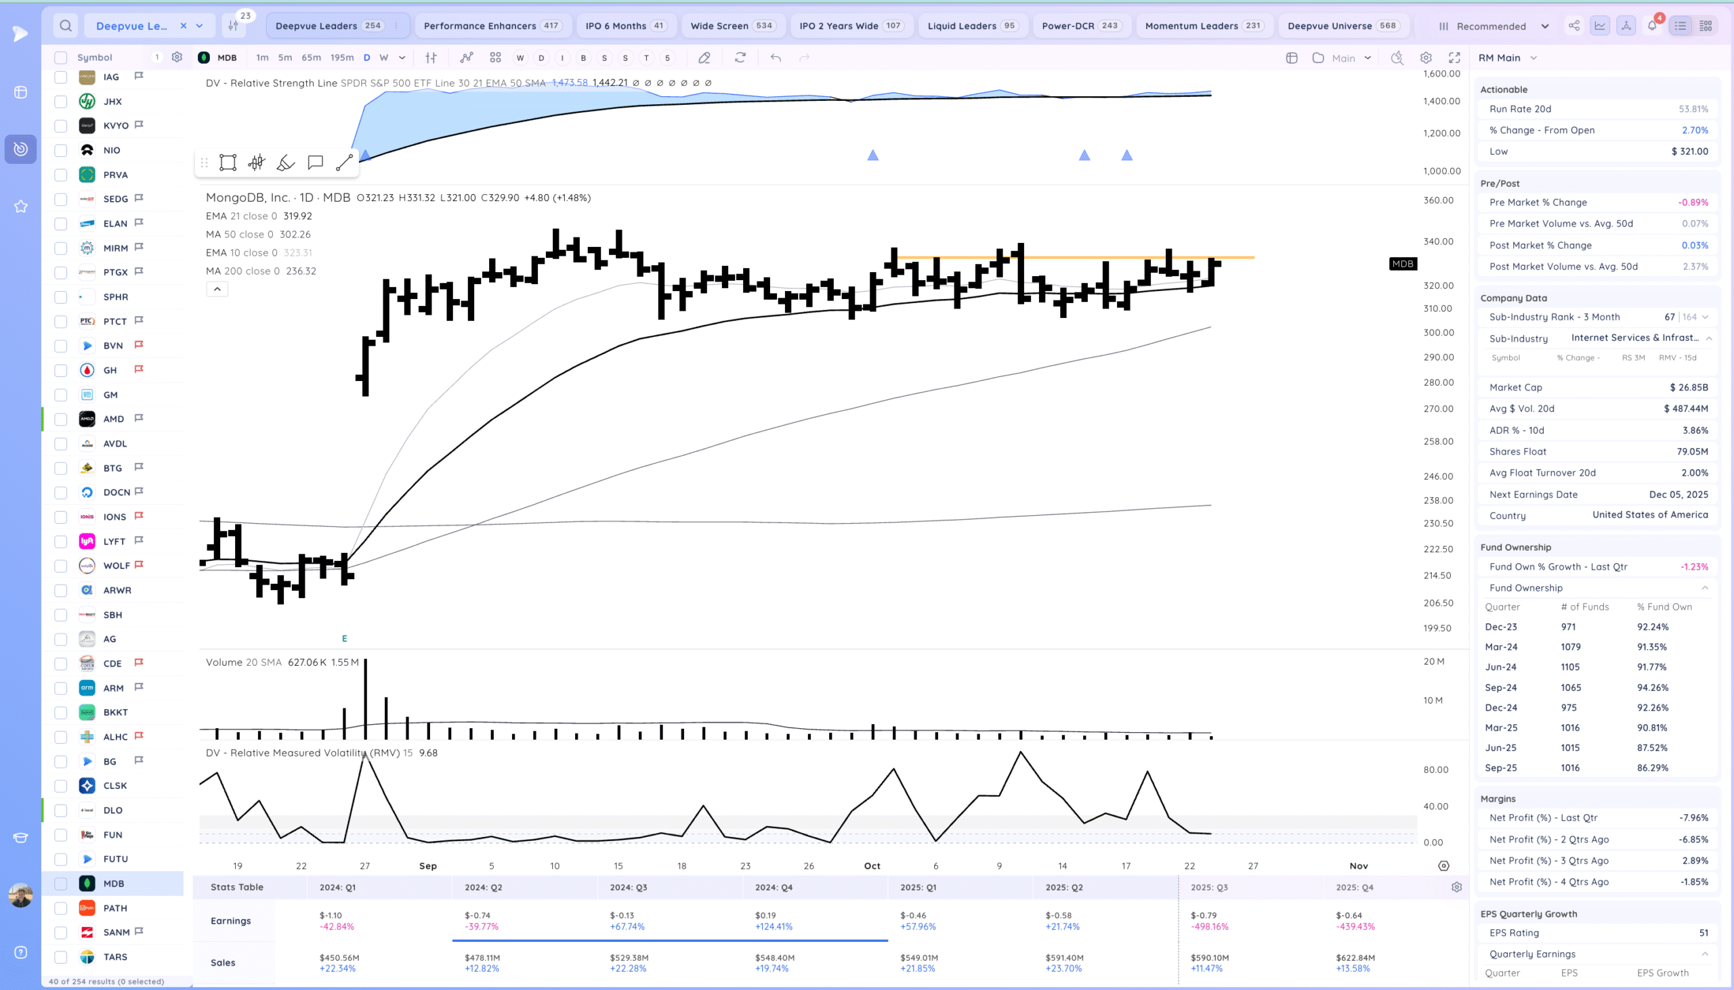1734x990 pixels.
Task: Click the fullscreen chart icon
Action: [x=1454, y=58]
